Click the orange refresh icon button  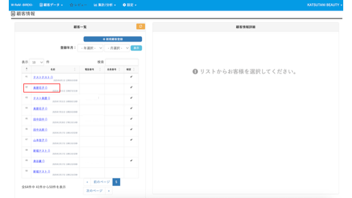pos(140,26)
